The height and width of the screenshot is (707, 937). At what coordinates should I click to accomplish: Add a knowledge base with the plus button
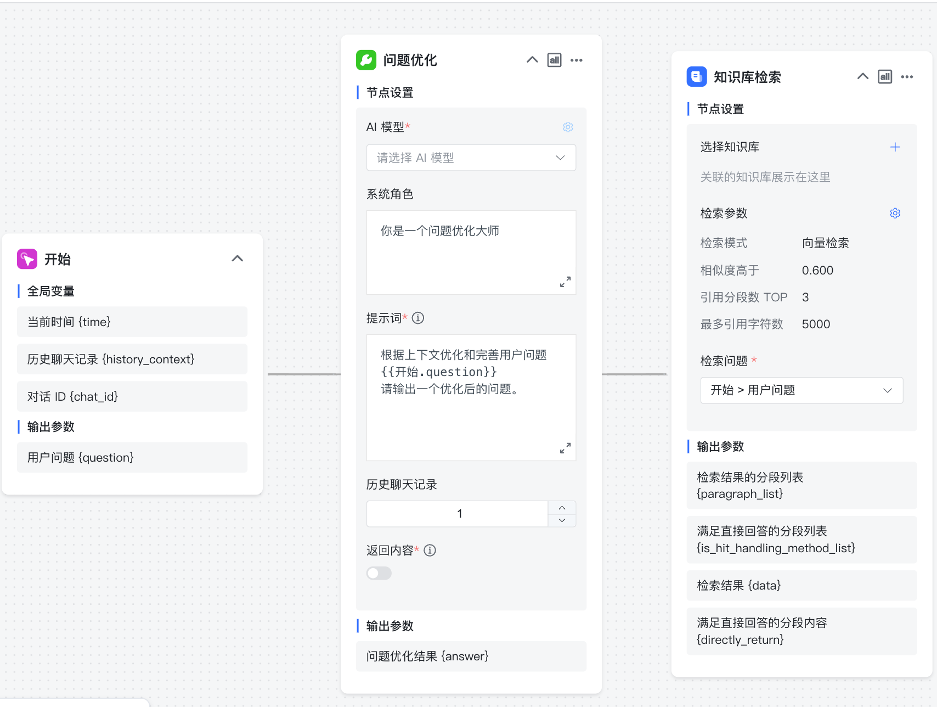(x=895, y=147)
